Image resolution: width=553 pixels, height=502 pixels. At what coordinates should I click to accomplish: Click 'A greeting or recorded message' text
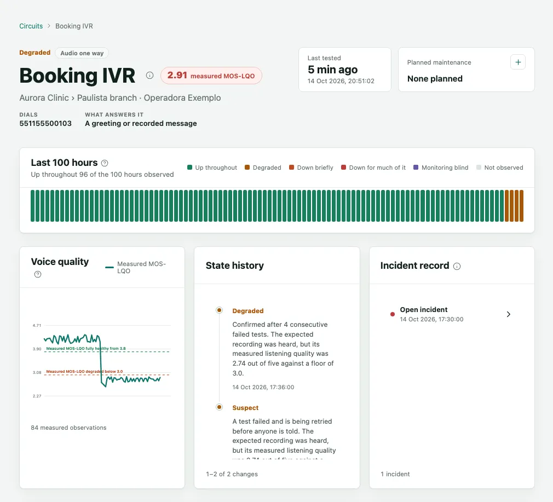141,123
